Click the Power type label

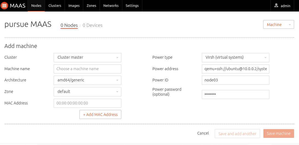coord(162,58)
